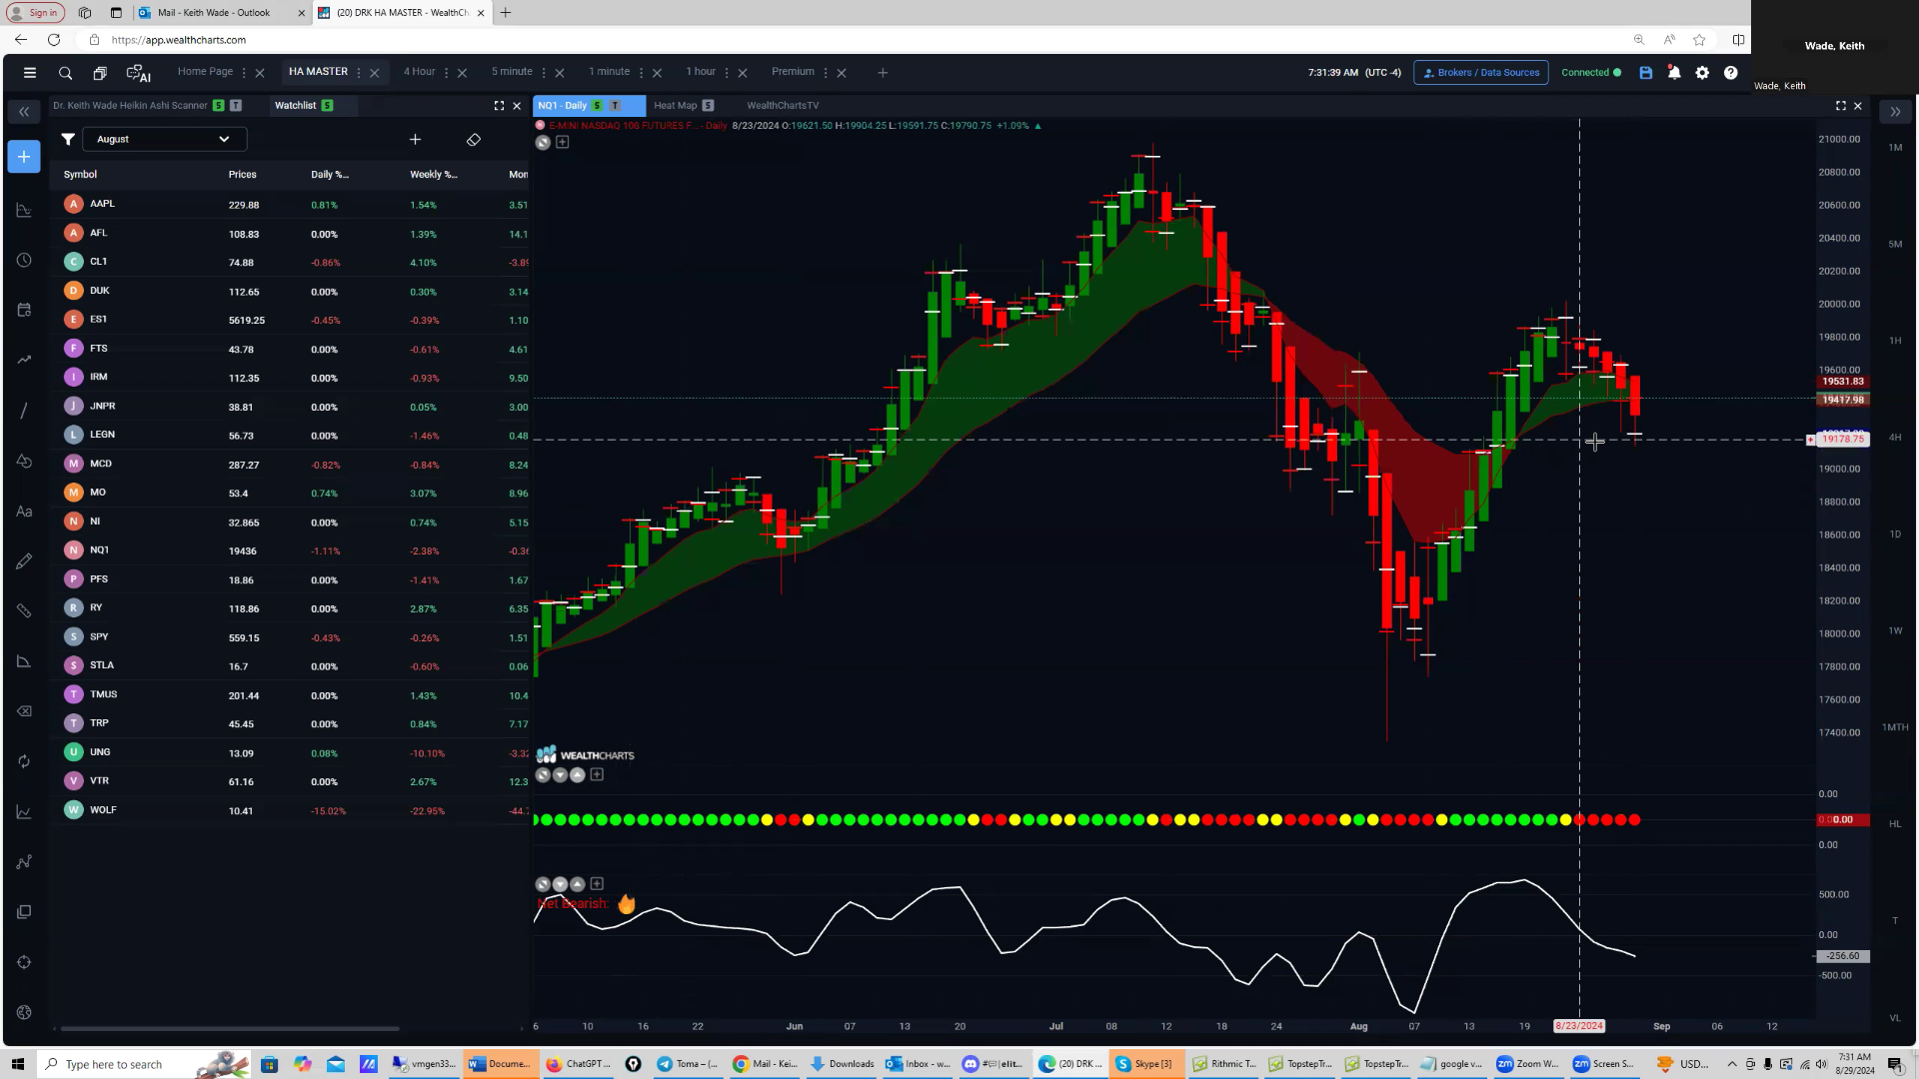Open 5 minute tab options menu

[x=544, y=73]
